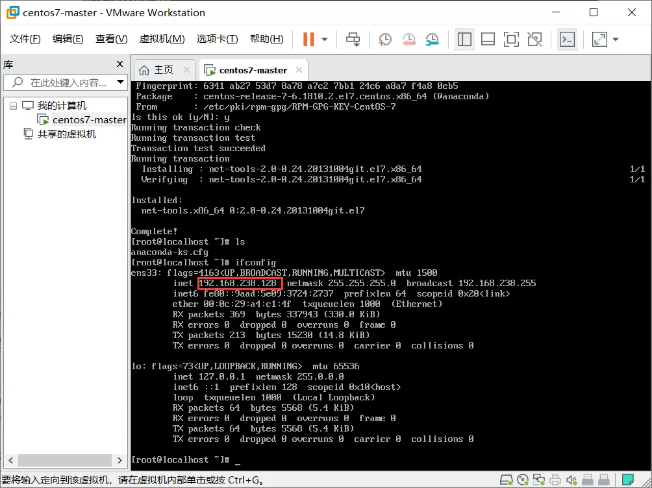Collapse the 我的计算机 tree node
Viewport: 652px width, 488px height.
(13, 105)
